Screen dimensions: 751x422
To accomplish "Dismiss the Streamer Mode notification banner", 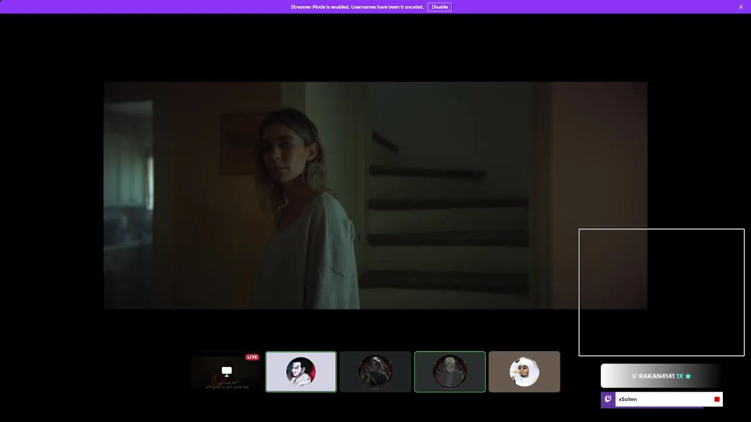I will pyautogui.click(x=741, y=7).
